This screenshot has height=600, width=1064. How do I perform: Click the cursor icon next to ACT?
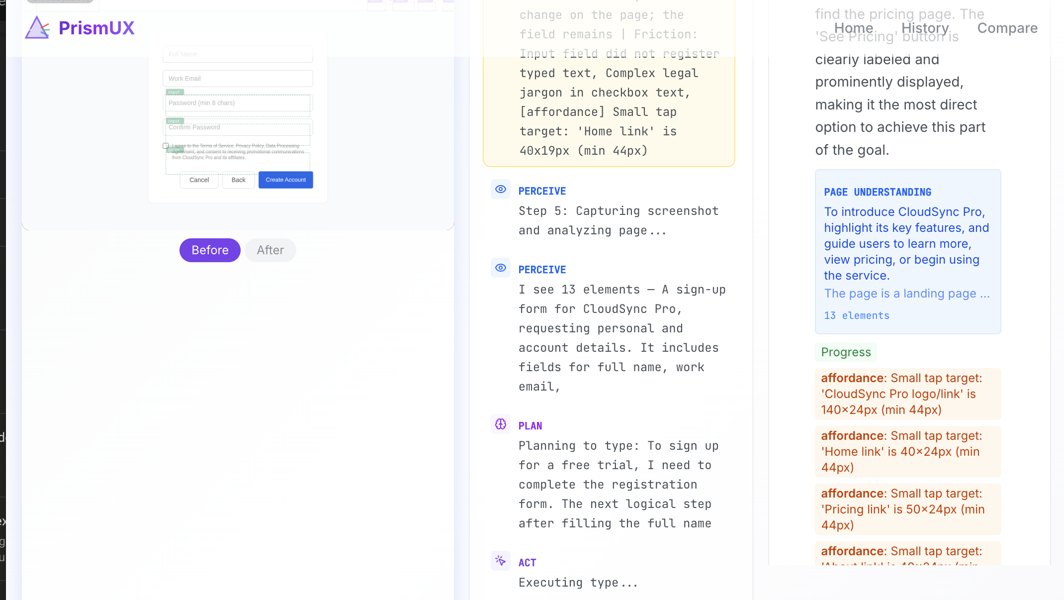coord(500,561)
